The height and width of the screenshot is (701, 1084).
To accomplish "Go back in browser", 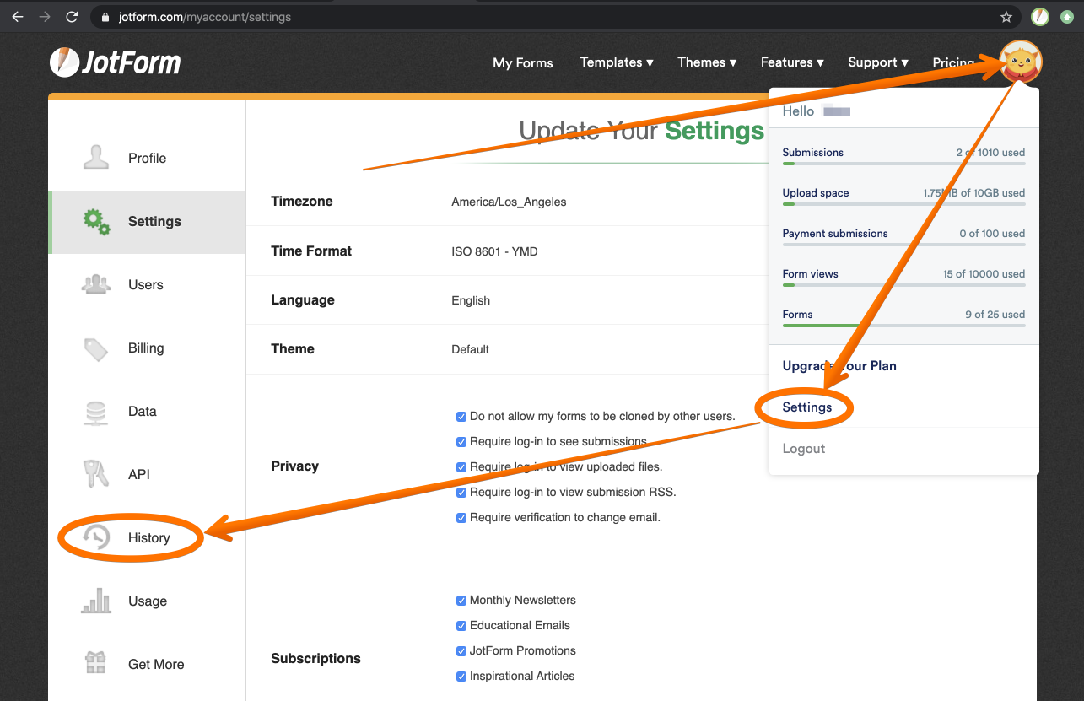I will click(x=17, y=16).
